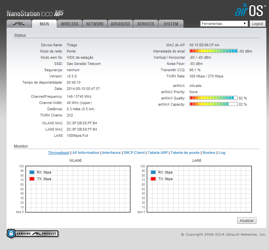Click the AP MAC 00:15:6D:66:CF:4A
Image resolution: width=269 pixels, height=250 pixels.
204,45
